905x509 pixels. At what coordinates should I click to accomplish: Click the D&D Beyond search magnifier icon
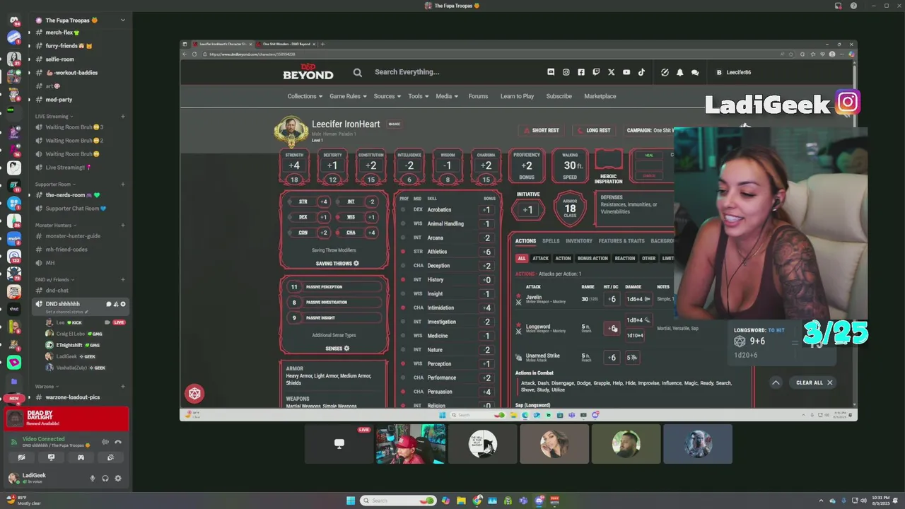pyautogui.click(x=358, y=72)
